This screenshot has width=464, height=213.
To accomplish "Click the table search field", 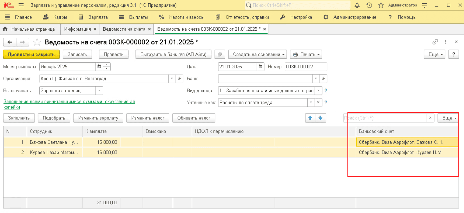I will click(x=385, y=118).
